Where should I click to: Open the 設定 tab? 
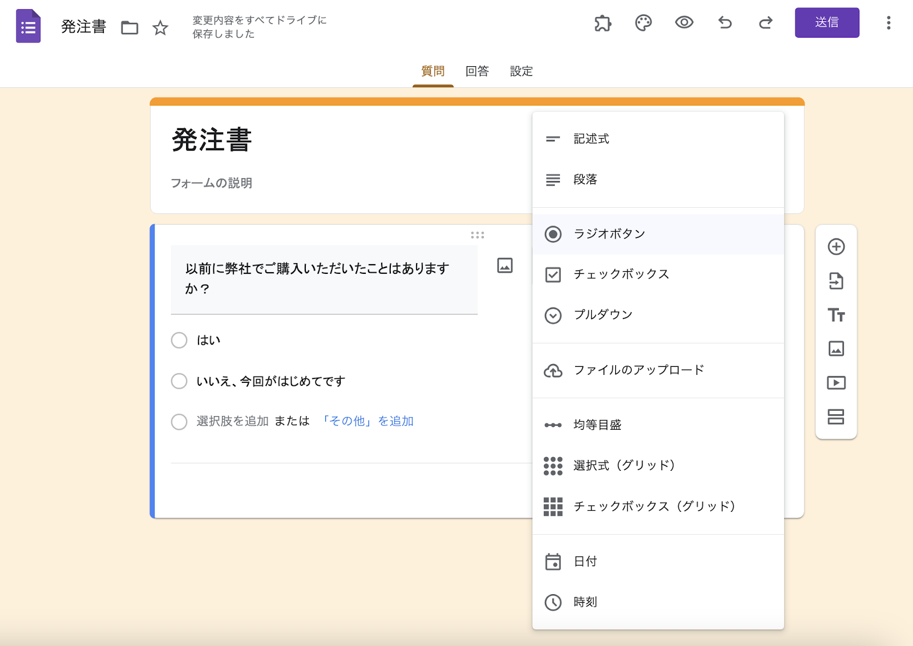coord(521,71)
